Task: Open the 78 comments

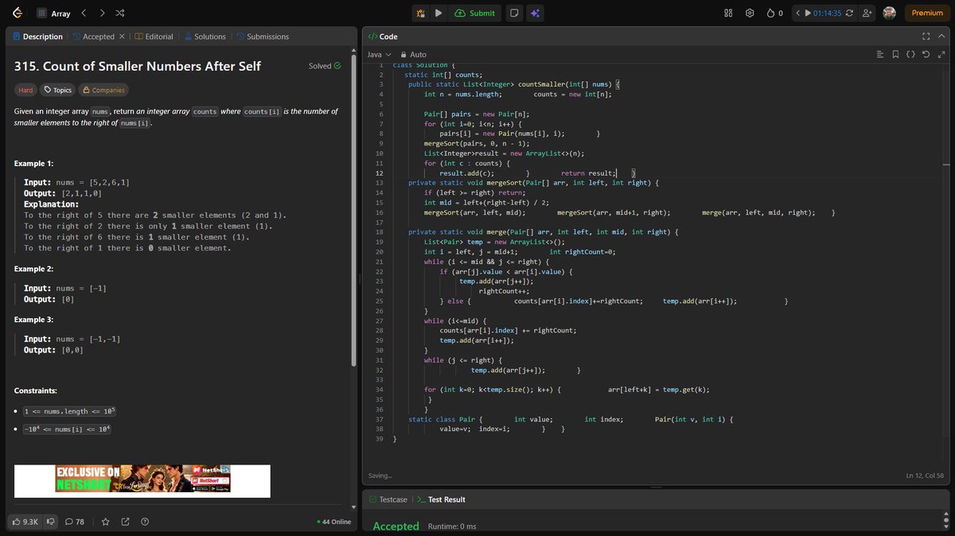Action: [x=75, y=522]
